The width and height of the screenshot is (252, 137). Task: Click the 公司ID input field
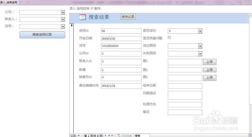click(121, 54)
